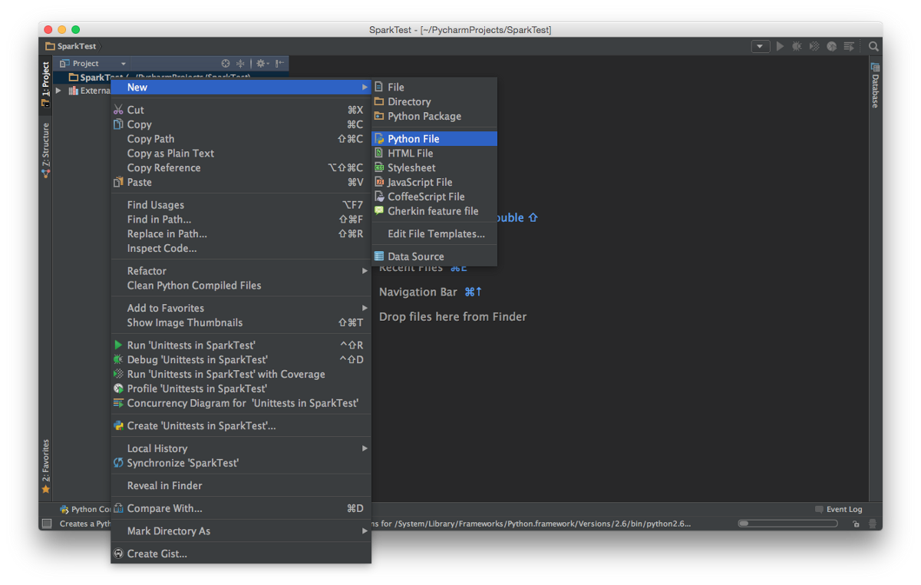Expand Mark Directory As submenu
The width and height of the screenshot is (921, 585).
tap(241, 530)
